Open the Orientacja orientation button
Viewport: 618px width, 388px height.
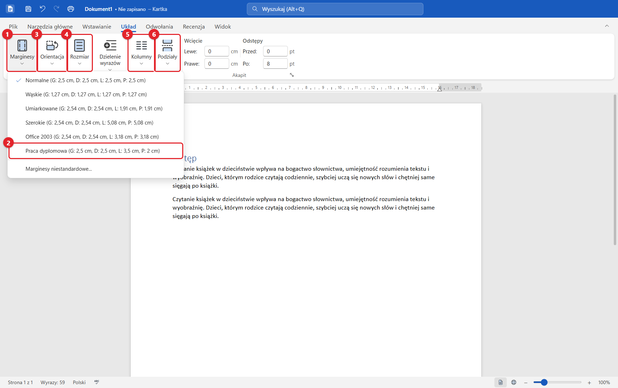pos(52,53)
